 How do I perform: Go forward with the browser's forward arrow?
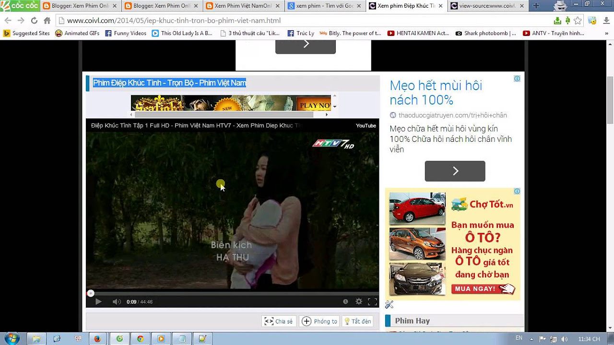coord(21,21)
